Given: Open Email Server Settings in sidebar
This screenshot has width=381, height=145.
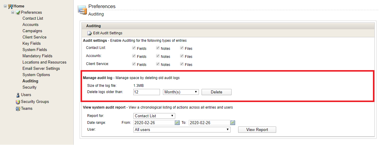Looking at the screenshot, I should (x=41, y=69).
